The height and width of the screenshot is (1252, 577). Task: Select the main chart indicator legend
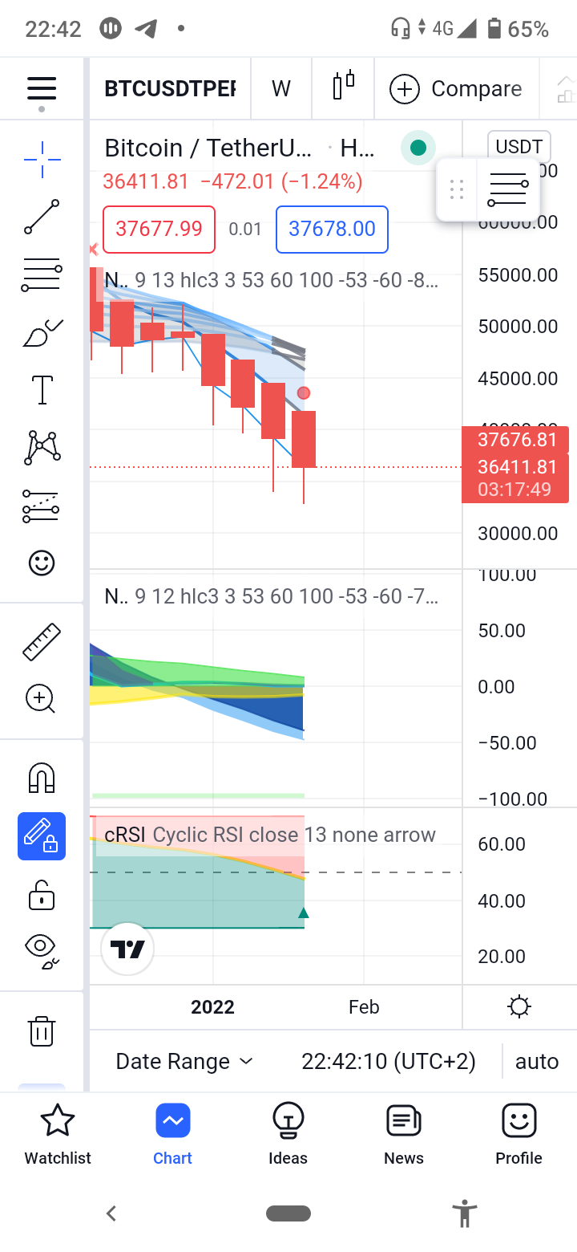(x=272, y=281)
